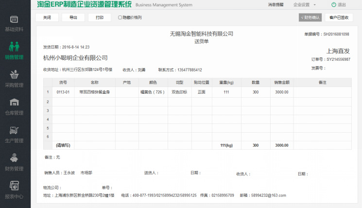
Task: Click the 财务确认 button
Action: (310, 17)
